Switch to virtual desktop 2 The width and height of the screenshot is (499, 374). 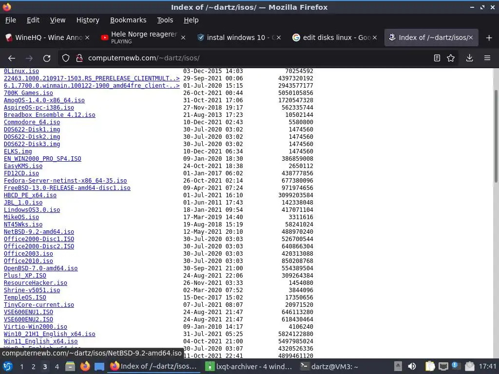coord(34,367)
